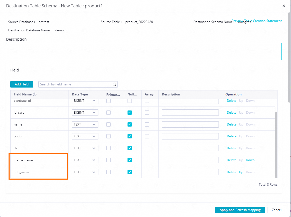Click the Field Name help icon
The height and width of the screenshot is (217, 291).
tap(35, 94)
